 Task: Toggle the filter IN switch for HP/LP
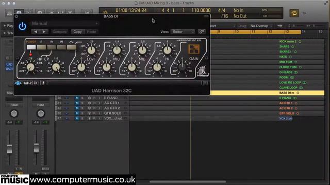[x=52, y=47]
